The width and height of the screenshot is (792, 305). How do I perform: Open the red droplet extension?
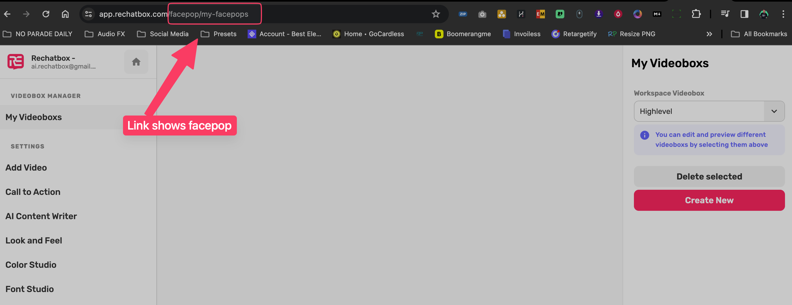(618, 14)
